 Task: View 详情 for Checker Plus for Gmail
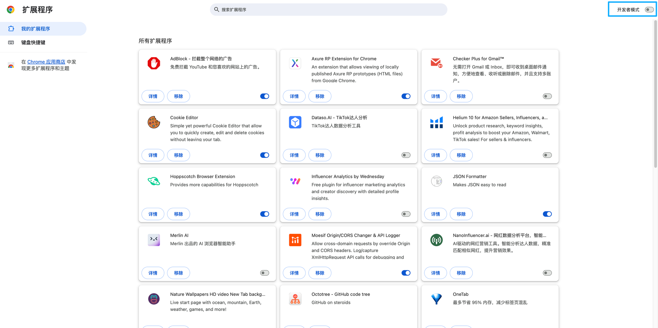[436, 96]
